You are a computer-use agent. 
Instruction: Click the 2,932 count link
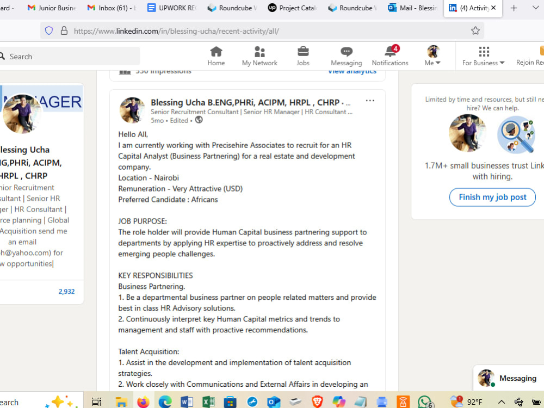pos(66,292)
